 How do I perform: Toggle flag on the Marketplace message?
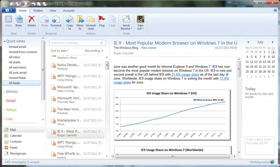coord(100,120)
